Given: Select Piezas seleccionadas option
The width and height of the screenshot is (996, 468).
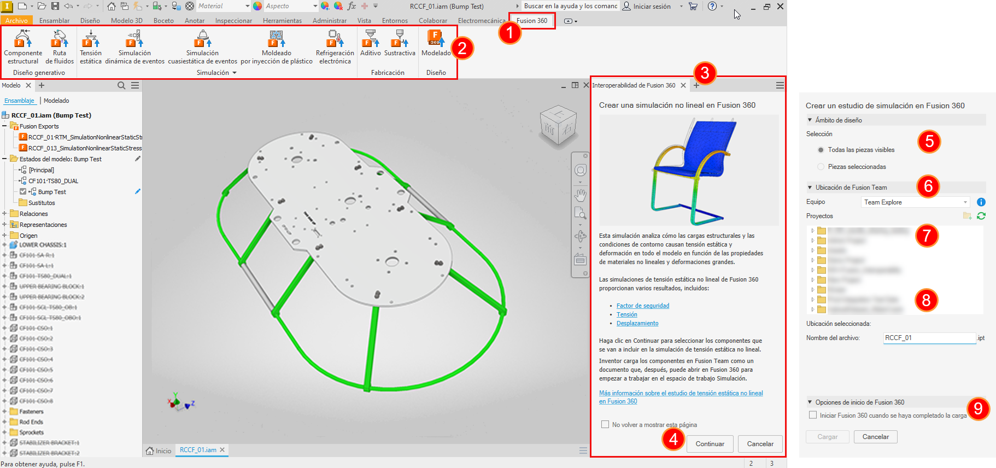Looking at the screenshot, I should [x=821, y=167].
